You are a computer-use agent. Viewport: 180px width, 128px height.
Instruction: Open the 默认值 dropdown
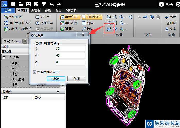tap(15, 52)
